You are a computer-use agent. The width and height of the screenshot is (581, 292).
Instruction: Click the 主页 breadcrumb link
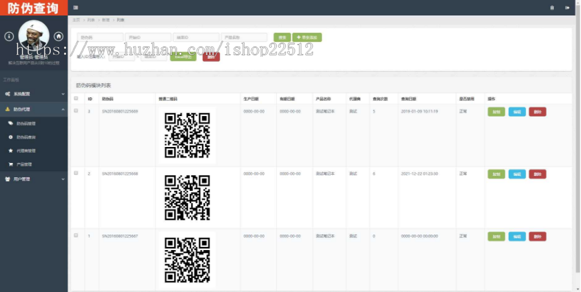click(76, 20)
